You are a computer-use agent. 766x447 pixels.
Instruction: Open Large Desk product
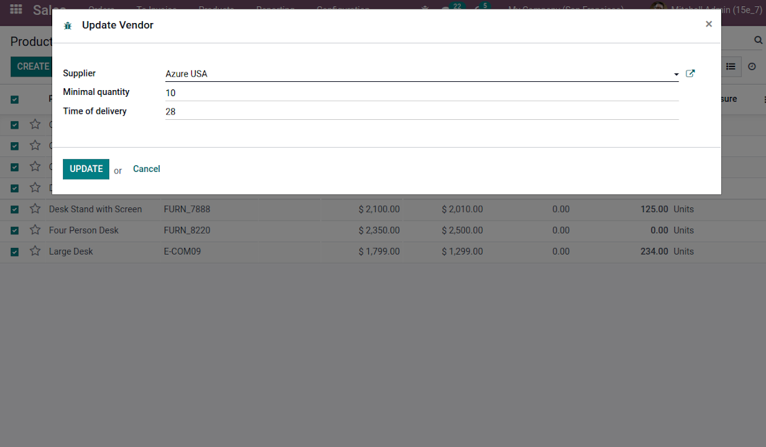70,251
